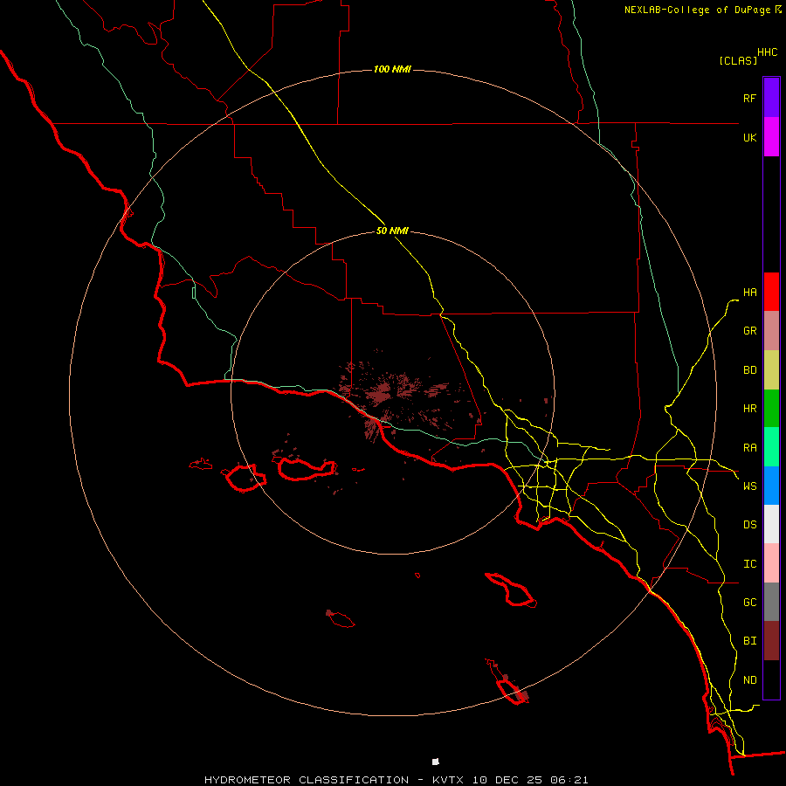The image size is (786, 786).
Task: Click the RF purple legend swatch
Action: coord(771,98)
